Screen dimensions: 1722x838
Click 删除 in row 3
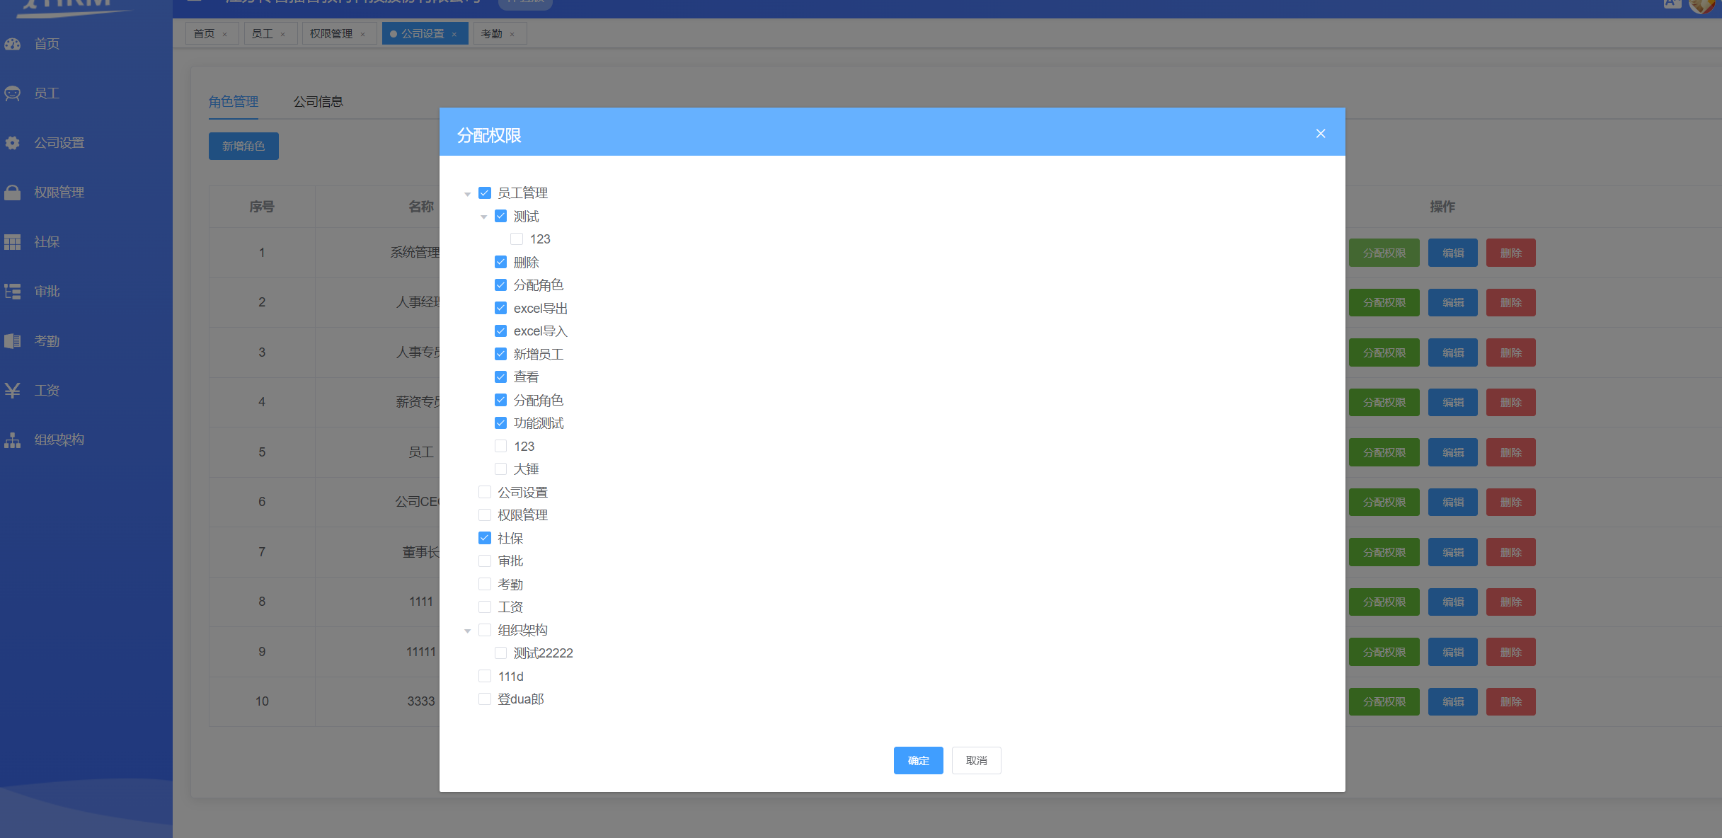pos(1511,353)
